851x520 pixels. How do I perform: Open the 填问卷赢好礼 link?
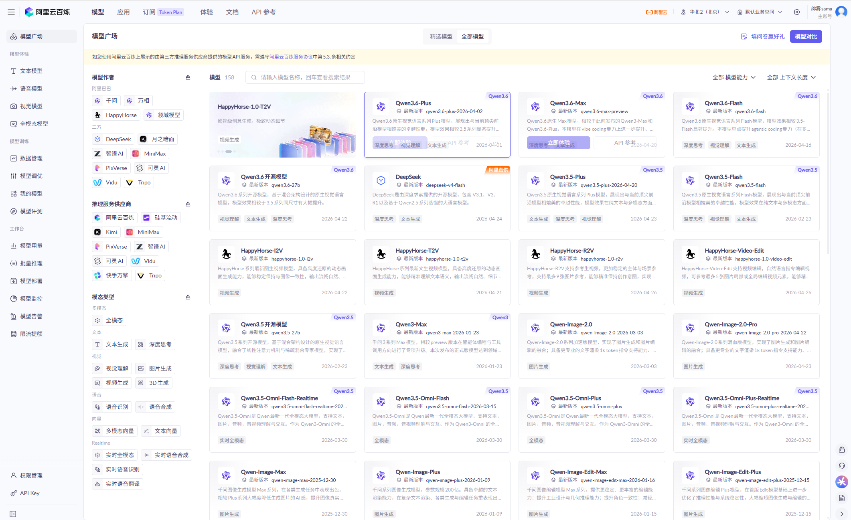[x=763, y=36]
